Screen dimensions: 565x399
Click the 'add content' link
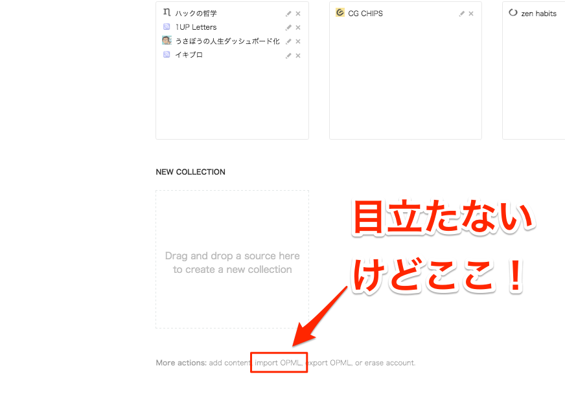pyautogui.click(x=229, y=363)
